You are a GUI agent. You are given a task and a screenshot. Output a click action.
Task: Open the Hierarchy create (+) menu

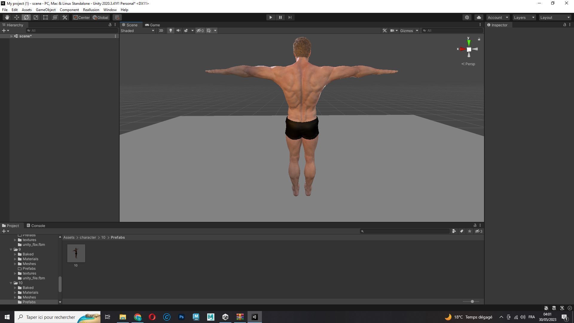click(5, 31)
